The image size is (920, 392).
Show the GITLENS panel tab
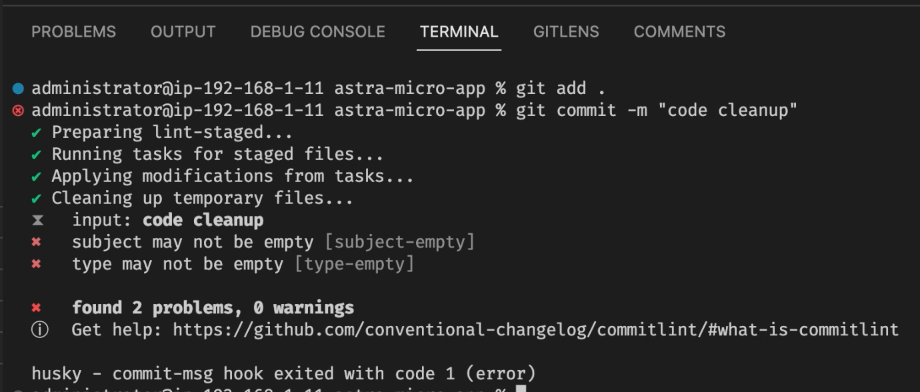(566, 31)
